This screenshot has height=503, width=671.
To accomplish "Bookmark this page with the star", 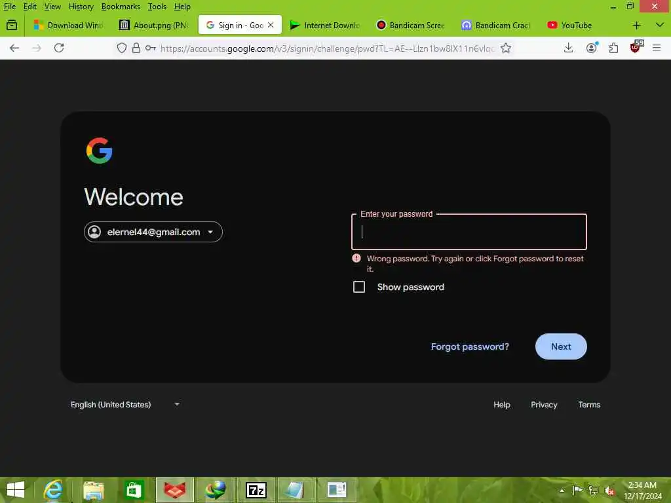I will (x=506, y=48).
